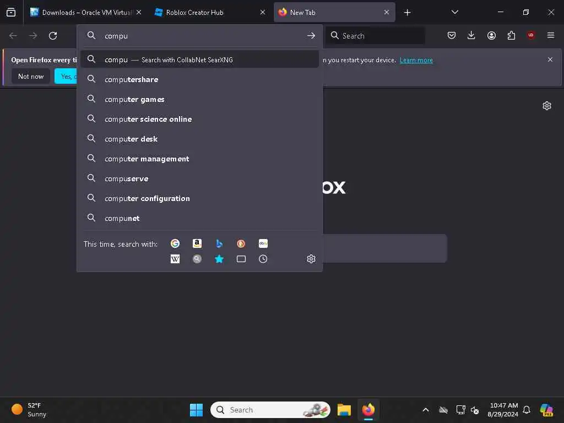Search open tabs via tab icon
Viewport: 564px width, 423px height.
(x=241, y=259)
